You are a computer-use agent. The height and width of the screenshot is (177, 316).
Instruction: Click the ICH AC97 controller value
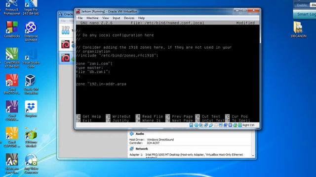[x=153, y=143]
